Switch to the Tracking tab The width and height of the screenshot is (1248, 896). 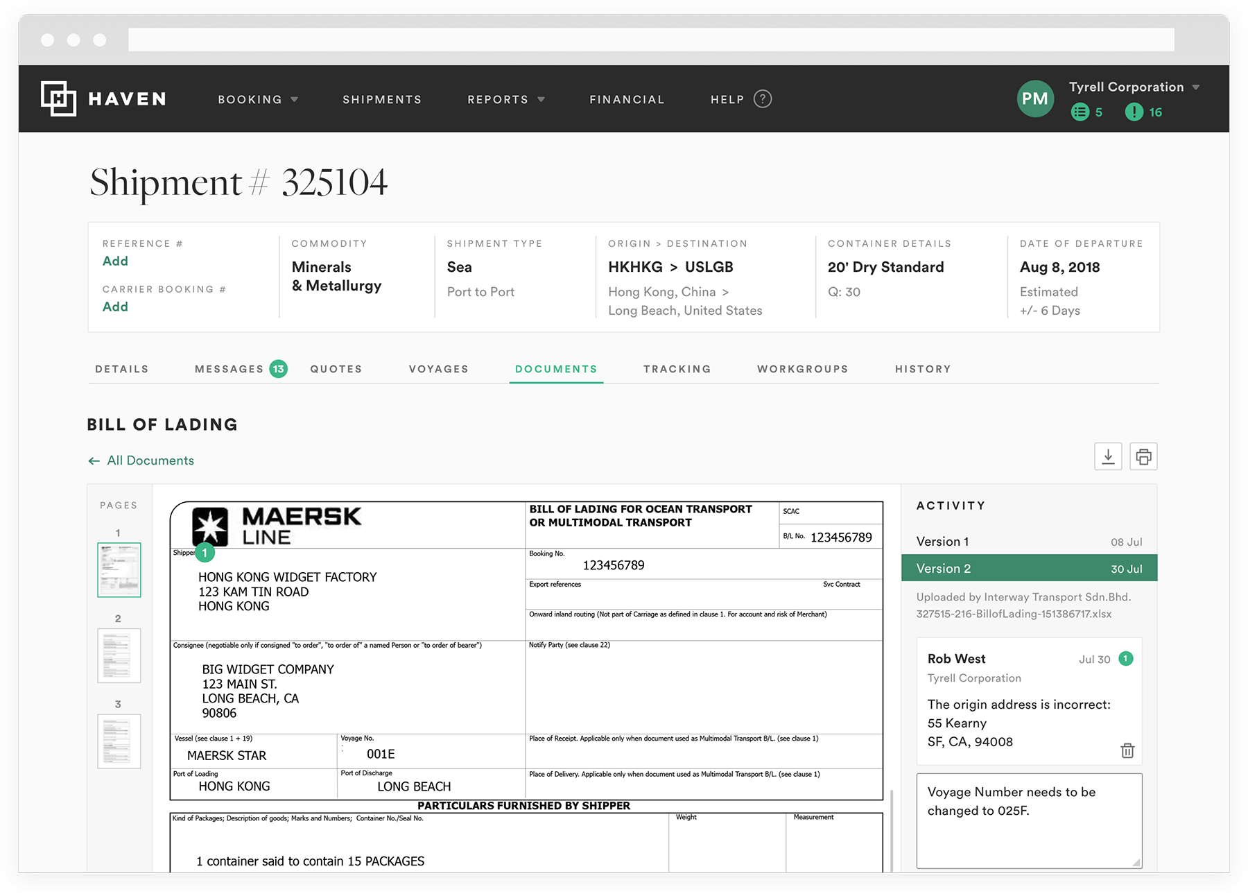coord(677,369)
